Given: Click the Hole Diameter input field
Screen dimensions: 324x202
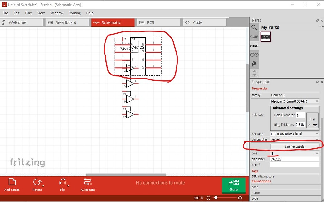Looking at the screenshot, I should 301,115.
